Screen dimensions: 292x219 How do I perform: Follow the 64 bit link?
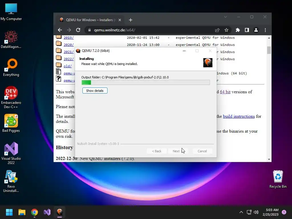coord(225,92)
